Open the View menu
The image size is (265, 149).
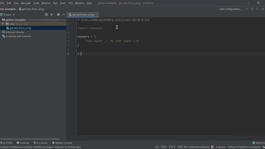pyautogui.click(x=16, y=3)
